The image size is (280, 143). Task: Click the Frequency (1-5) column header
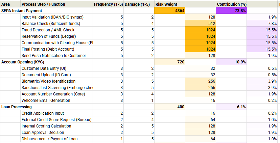(x=108, y=4)
